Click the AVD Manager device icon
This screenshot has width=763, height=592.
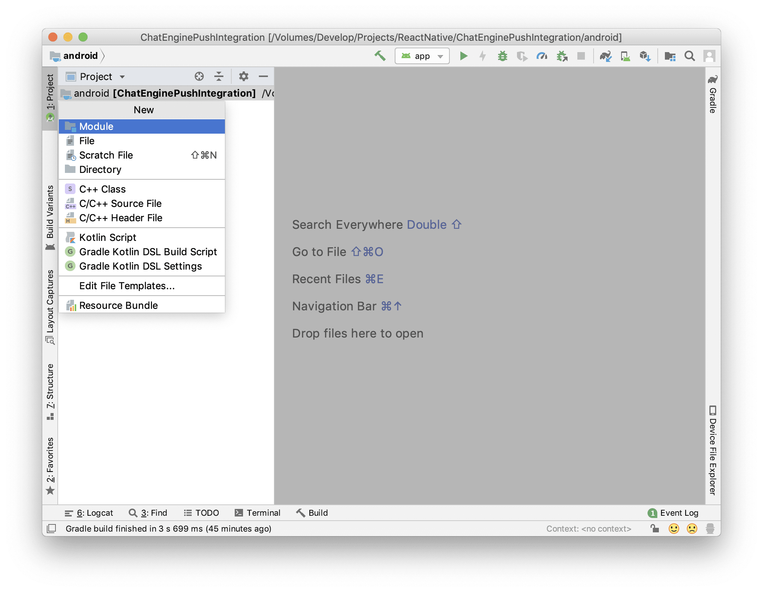pyautogui.click(x=625, y=57)
